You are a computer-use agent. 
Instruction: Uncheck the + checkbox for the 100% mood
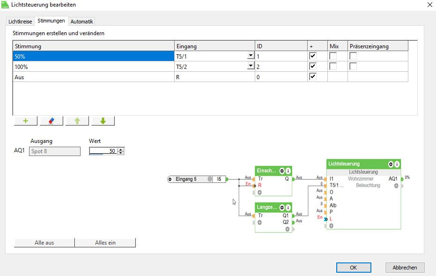pyautogui.click(x=312, y=66)
